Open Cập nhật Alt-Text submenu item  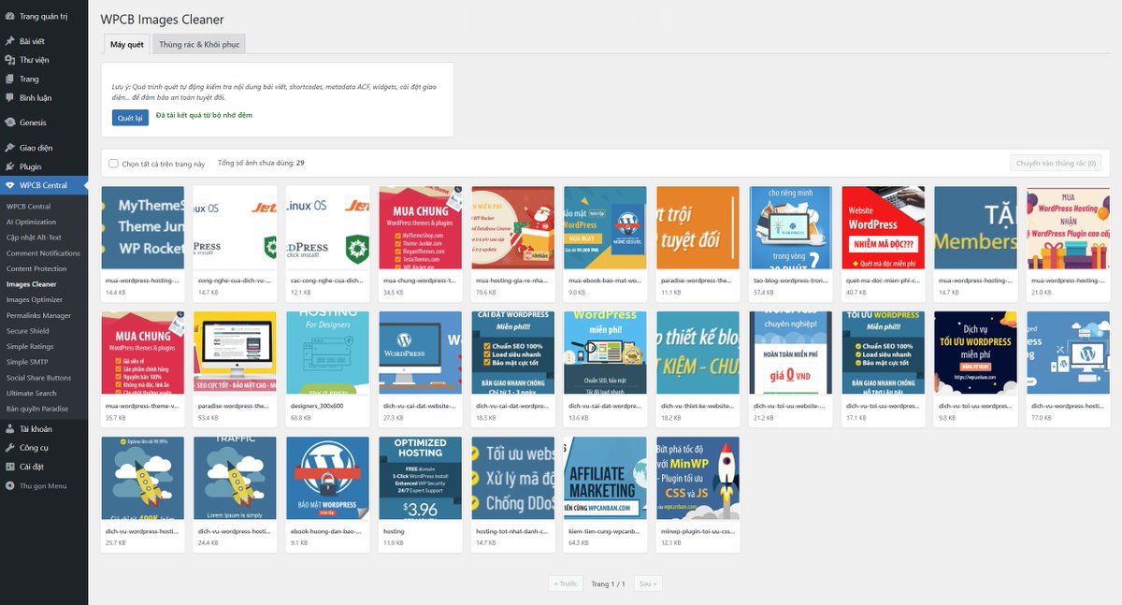pyautogui.click(x=35, y=238)
